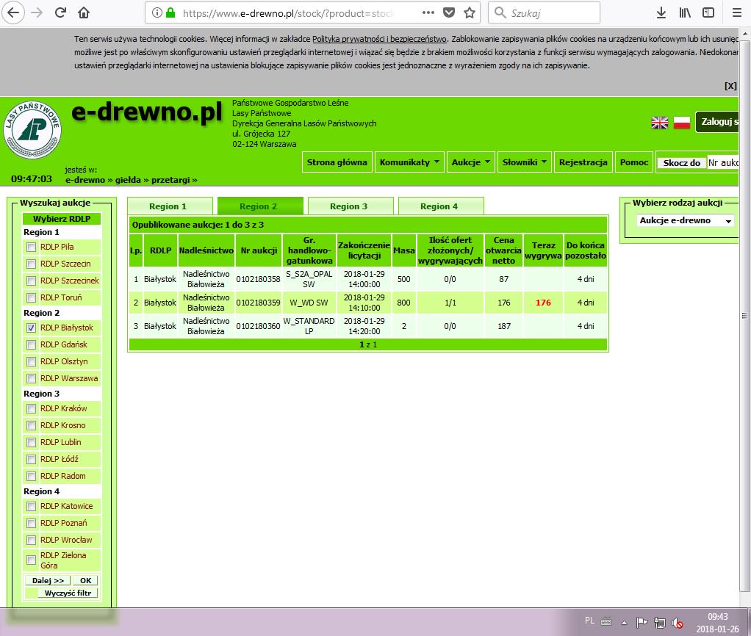
Task: Toggle the sidebar icon in toolbar
Action: [708, 13]
